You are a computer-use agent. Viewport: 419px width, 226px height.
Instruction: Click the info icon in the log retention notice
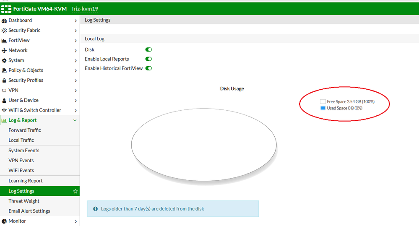click(95, 209)
